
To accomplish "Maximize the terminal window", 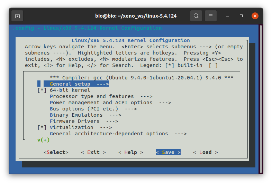I will click(x=241, y=16).
